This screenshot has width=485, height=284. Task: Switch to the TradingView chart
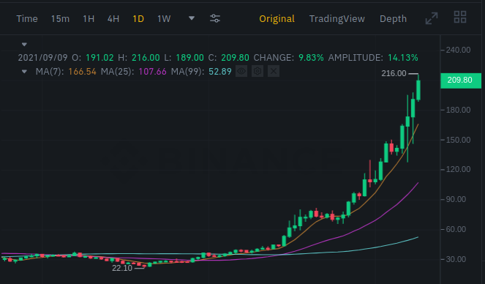[337, 19]
